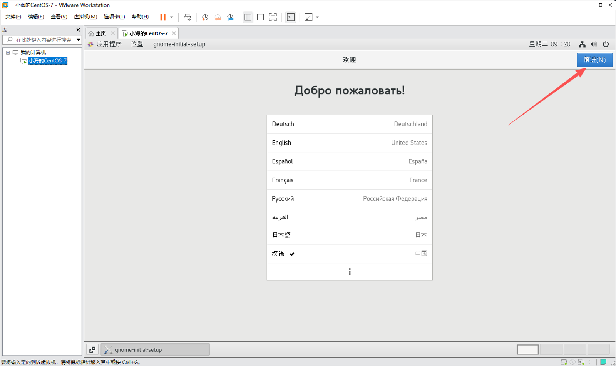Click the GNOME applications foot icon
This screenshot has width=616, height=366.
(x=90, y=44)
